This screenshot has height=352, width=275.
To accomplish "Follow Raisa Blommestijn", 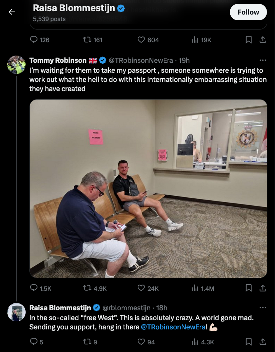I will pos(248,12).
